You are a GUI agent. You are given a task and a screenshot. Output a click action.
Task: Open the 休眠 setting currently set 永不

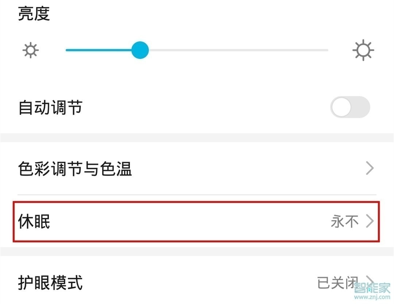coord(197,220)
